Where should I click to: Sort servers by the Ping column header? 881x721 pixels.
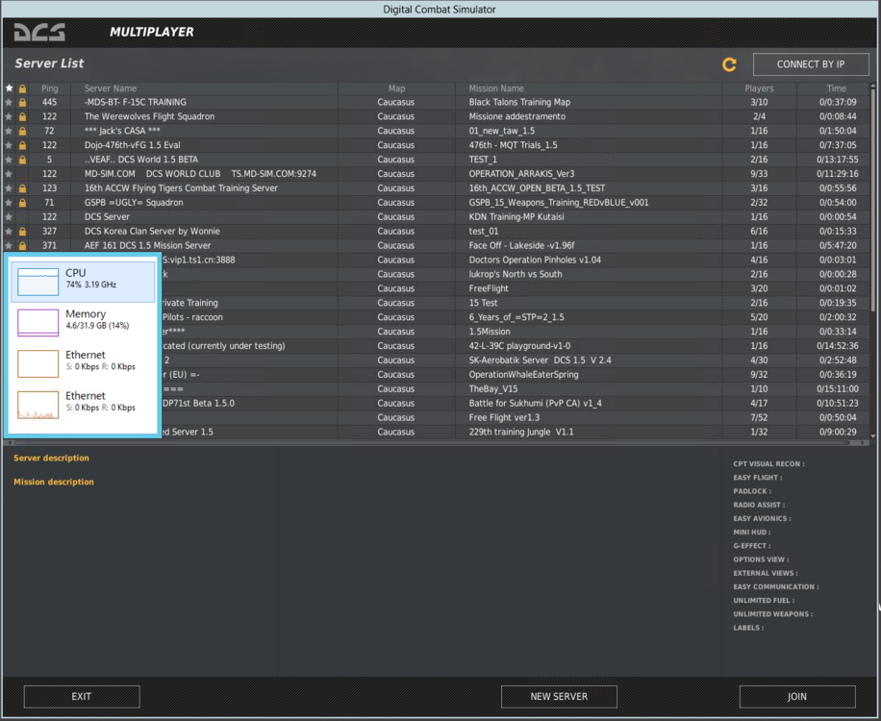50,87
